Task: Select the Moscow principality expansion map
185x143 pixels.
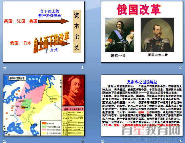Action: click(33, 105)
